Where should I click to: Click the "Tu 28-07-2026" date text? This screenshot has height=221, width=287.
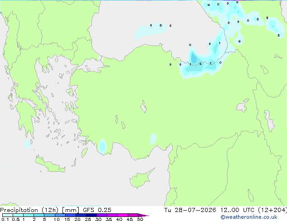click(x=190, y=210)
